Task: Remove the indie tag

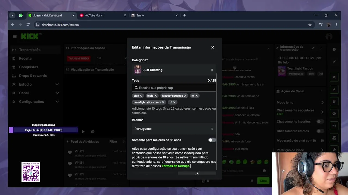Action: (156, 96)
